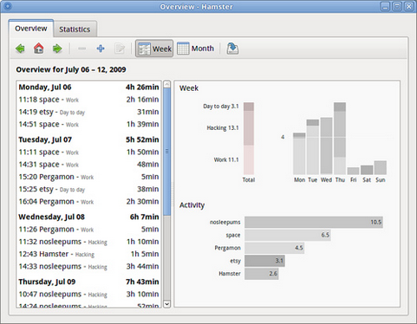Select the 15:20 Pergamon entry
Image resolution: width=417 pixels, height=324 pixels.
[88, 177]
